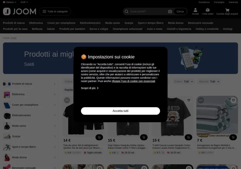Open the Colore Tutti filter dropdown
Screen dimensions: 241x169
[x=183, y=81]
